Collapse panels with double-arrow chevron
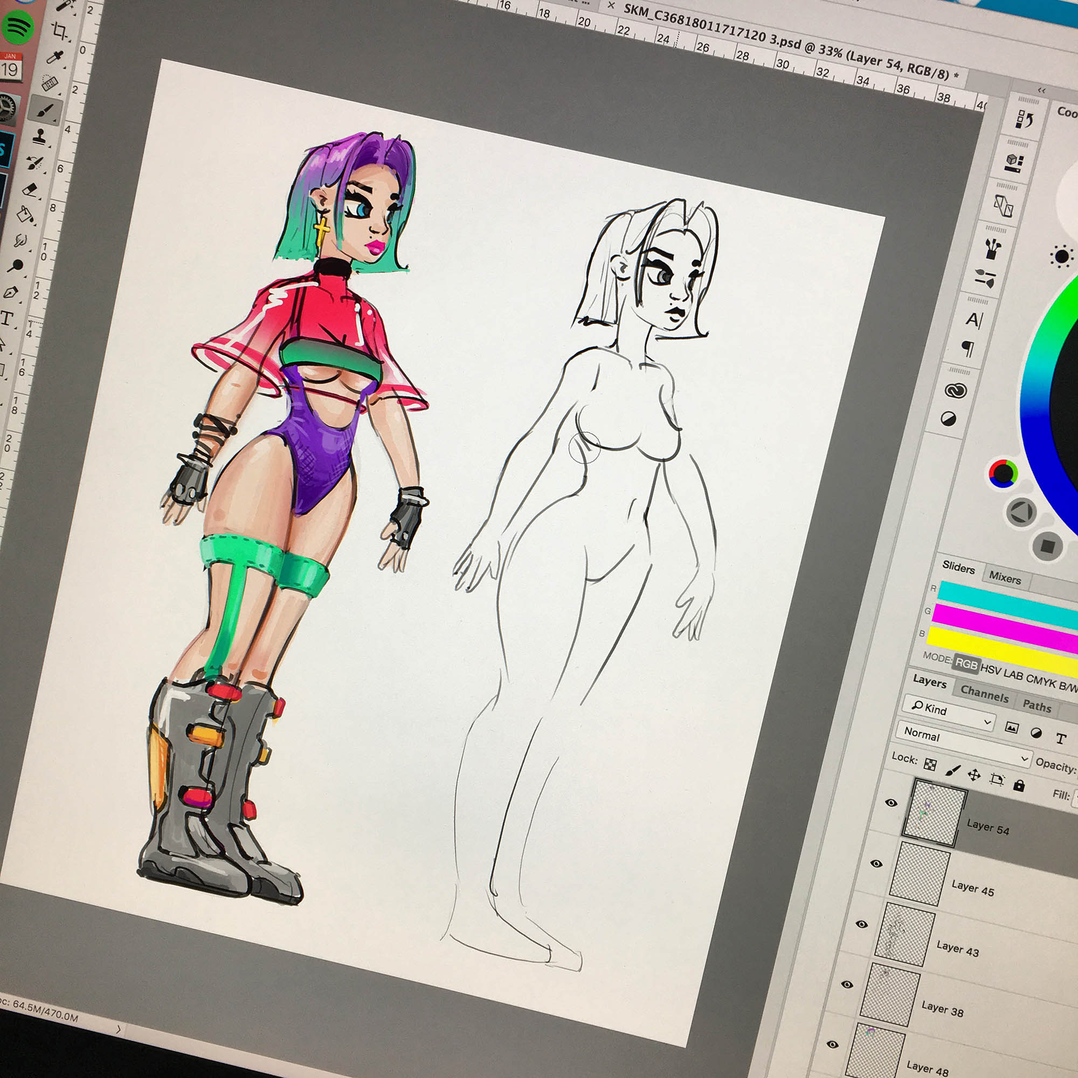The width and height of the screenshot is (1078, 1078). 1041,91
